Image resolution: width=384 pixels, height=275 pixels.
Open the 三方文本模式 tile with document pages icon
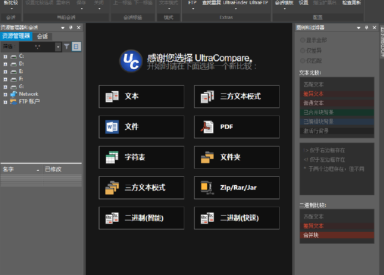(x=236, y=97)
